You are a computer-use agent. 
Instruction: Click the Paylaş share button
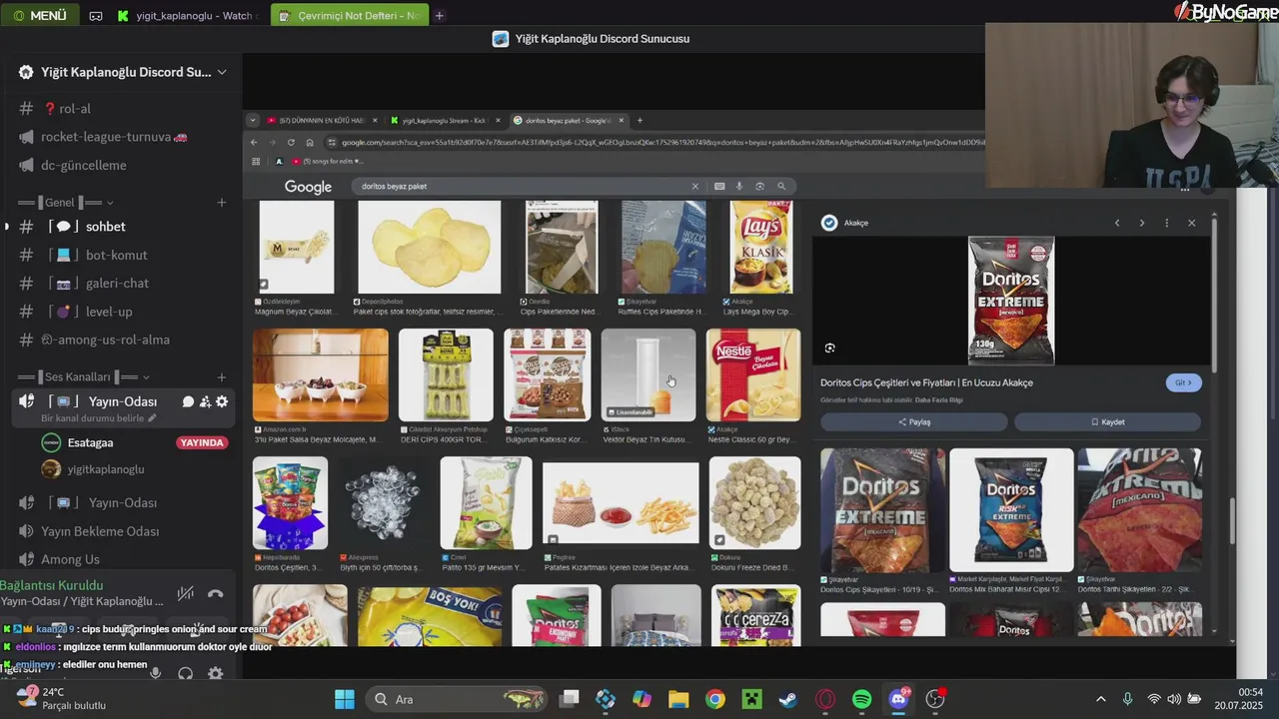point(913,421)
